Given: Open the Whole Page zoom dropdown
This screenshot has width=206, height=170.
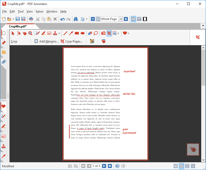Looking at the screenshot, I should [x=121, y=19].
